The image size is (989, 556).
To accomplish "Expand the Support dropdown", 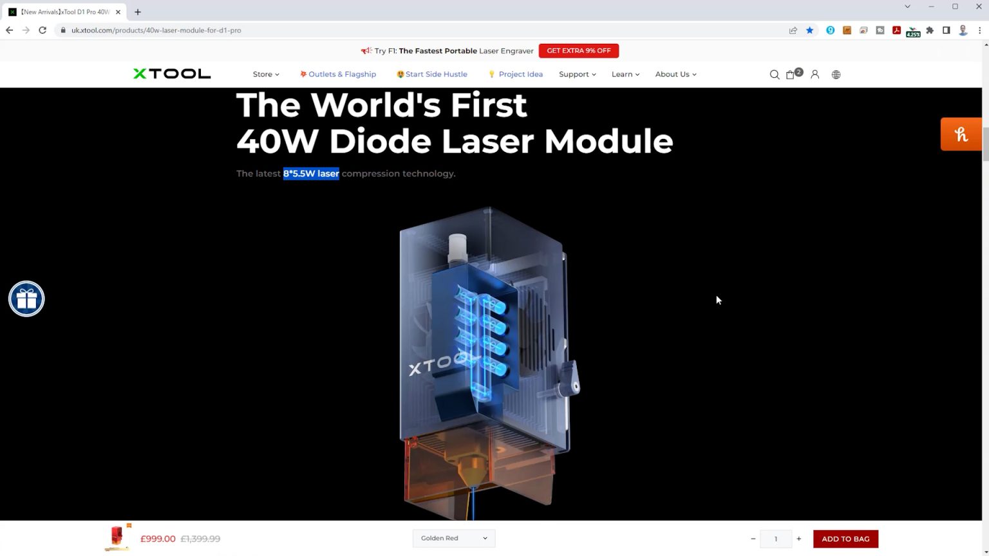I will [576, 74].
